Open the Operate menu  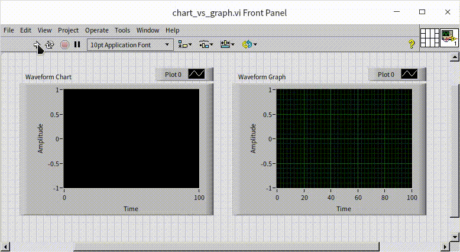tap(96, 30)
